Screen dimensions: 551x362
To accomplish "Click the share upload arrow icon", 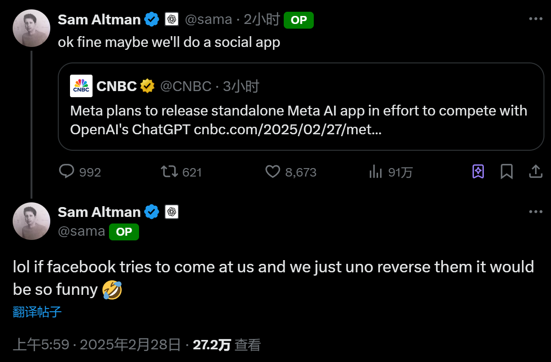I will click(535, 171).
